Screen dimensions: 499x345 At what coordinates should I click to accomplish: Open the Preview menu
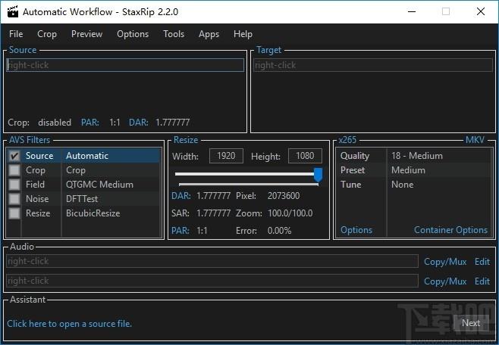coord(87,34)
